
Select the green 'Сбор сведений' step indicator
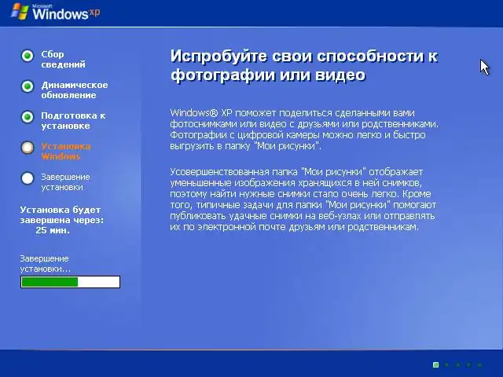tap(28, 56)
